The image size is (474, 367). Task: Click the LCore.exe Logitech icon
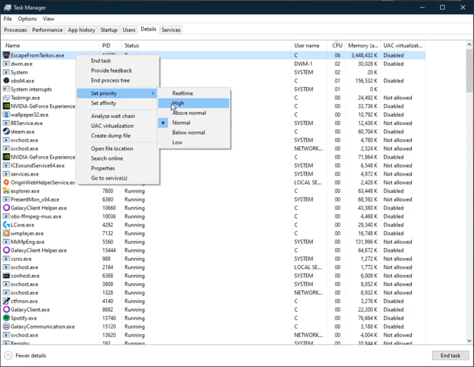point(7,225)
